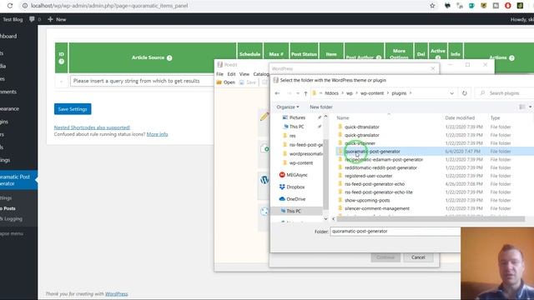Change view layout icon in dialog
The height and width of the screenshot is (300, 534).
tap(522, 107)
